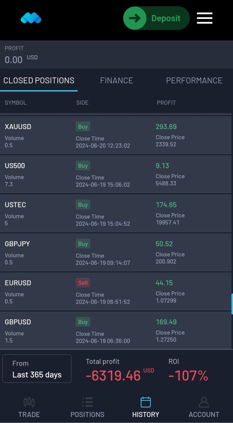Open the GBPUSD closed position row
The width and height of the screenshot is (233, 423).
tap(116, 331)
